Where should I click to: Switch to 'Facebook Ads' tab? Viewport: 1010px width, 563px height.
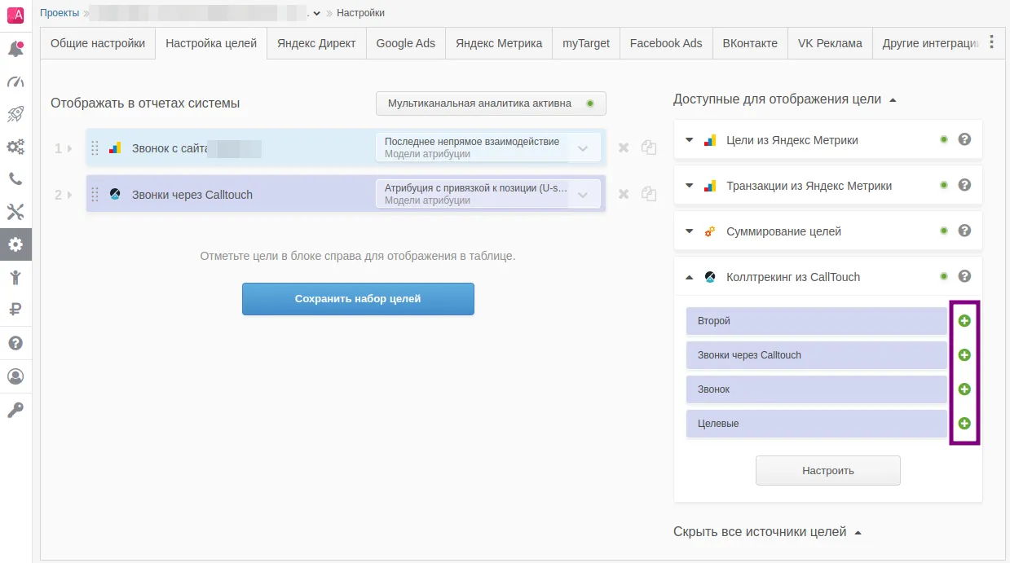click(x=666, y=43)
